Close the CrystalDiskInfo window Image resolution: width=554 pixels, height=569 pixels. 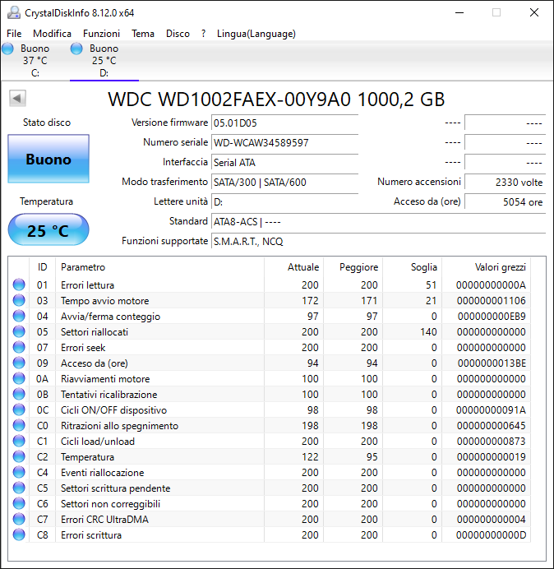tap(534, 12)
